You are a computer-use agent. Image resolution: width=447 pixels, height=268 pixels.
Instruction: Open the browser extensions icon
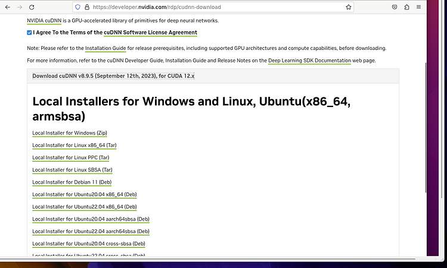click(407, 7)
